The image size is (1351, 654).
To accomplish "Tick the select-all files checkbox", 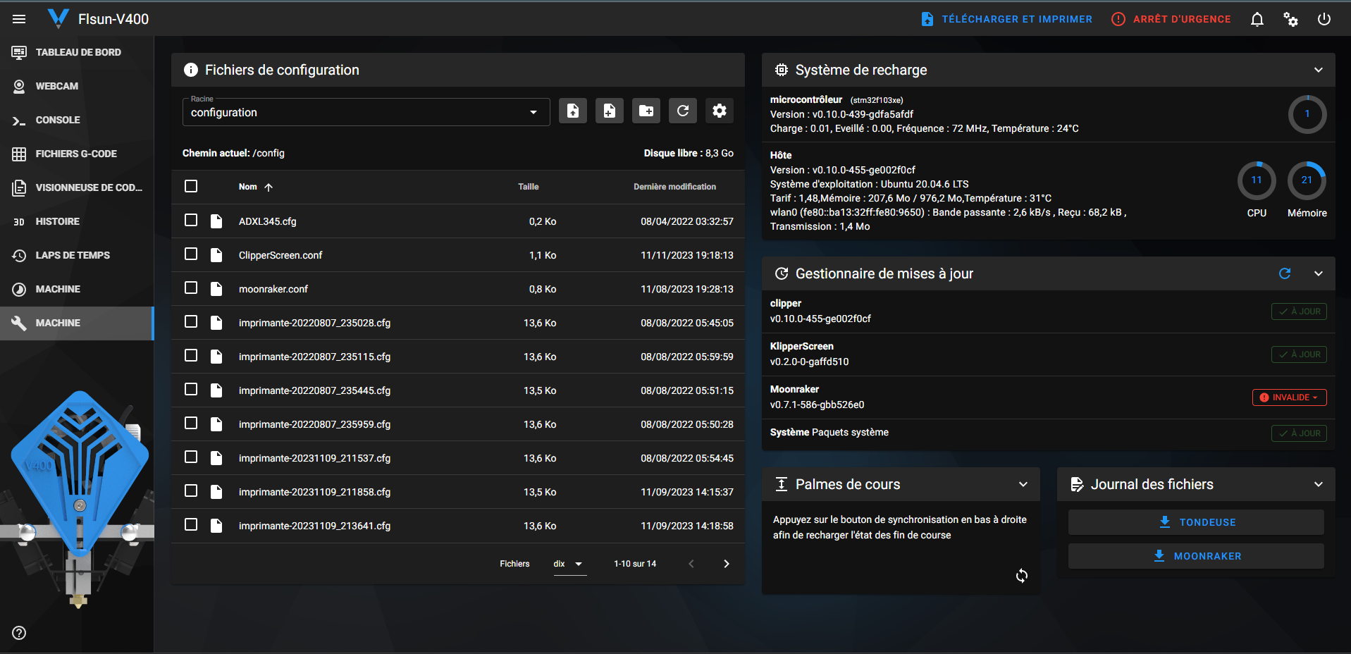I will [191, 186].
